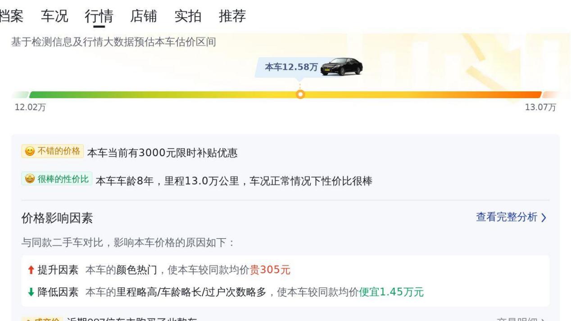This screenshot has height=321, width=571.
Task: Open the 店铺 tab
Action: [x=143, y=16]
